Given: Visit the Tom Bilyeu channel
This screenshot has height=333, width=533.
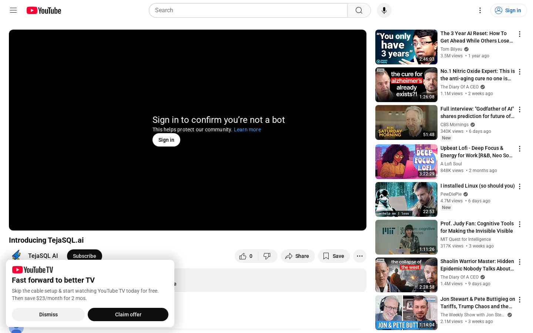Looking at the screenshot, I should (451, 49).
